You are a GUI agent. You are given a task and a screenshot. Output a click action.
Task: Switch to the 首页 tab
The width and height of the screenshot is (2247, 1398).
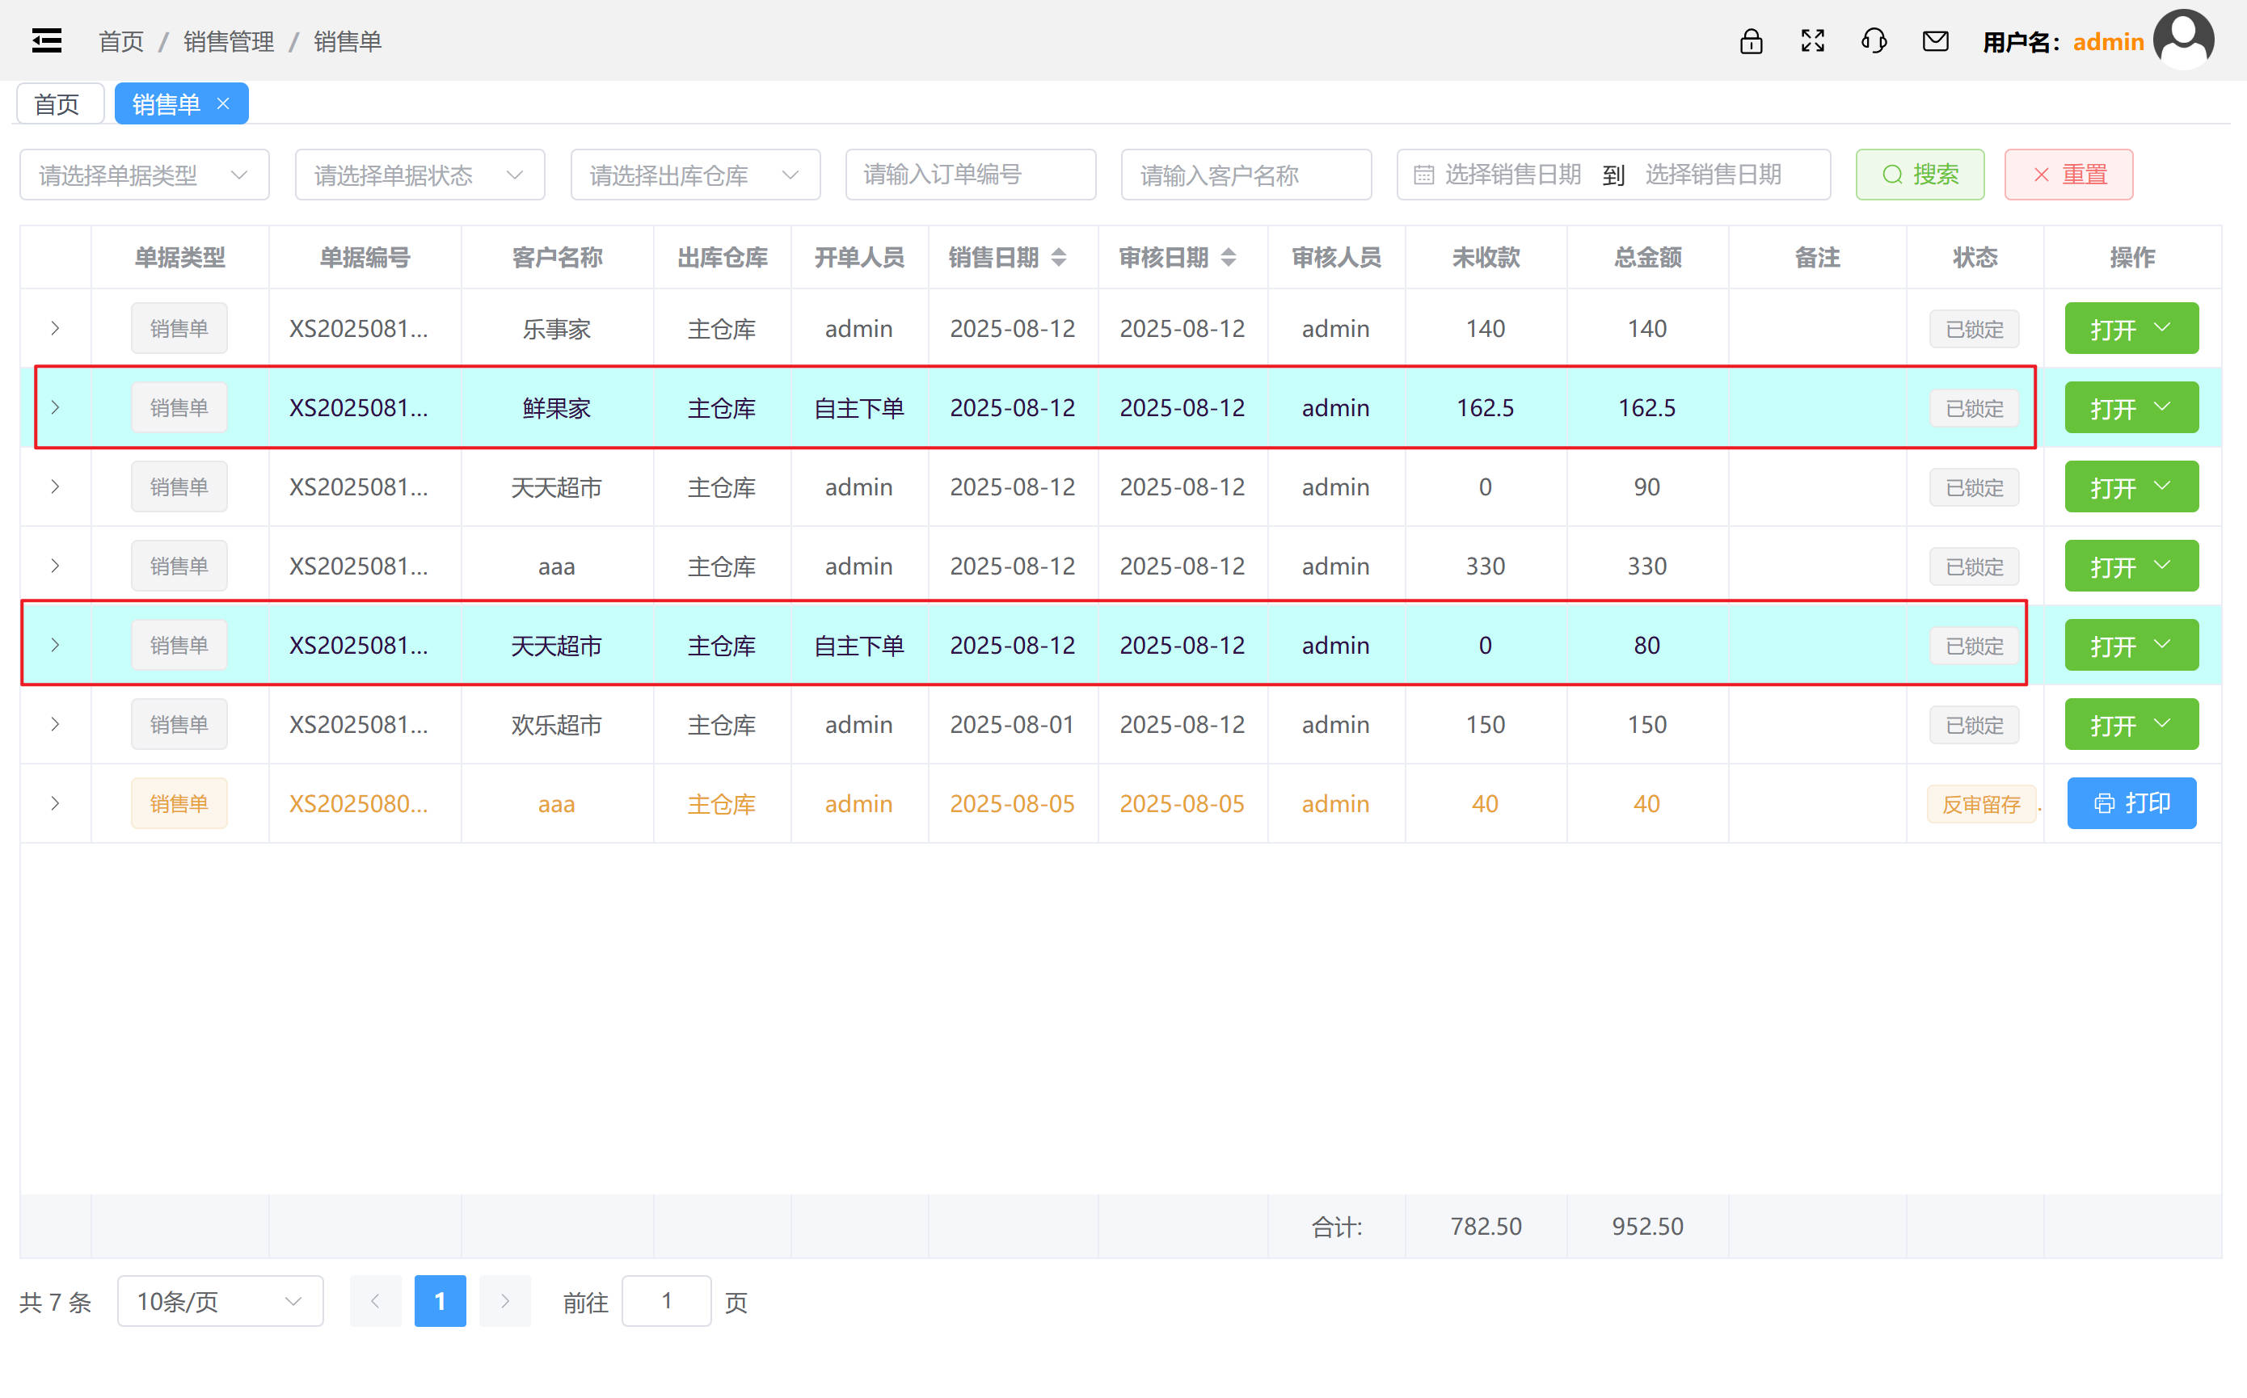pyautogui.click(x=59, y=103)
